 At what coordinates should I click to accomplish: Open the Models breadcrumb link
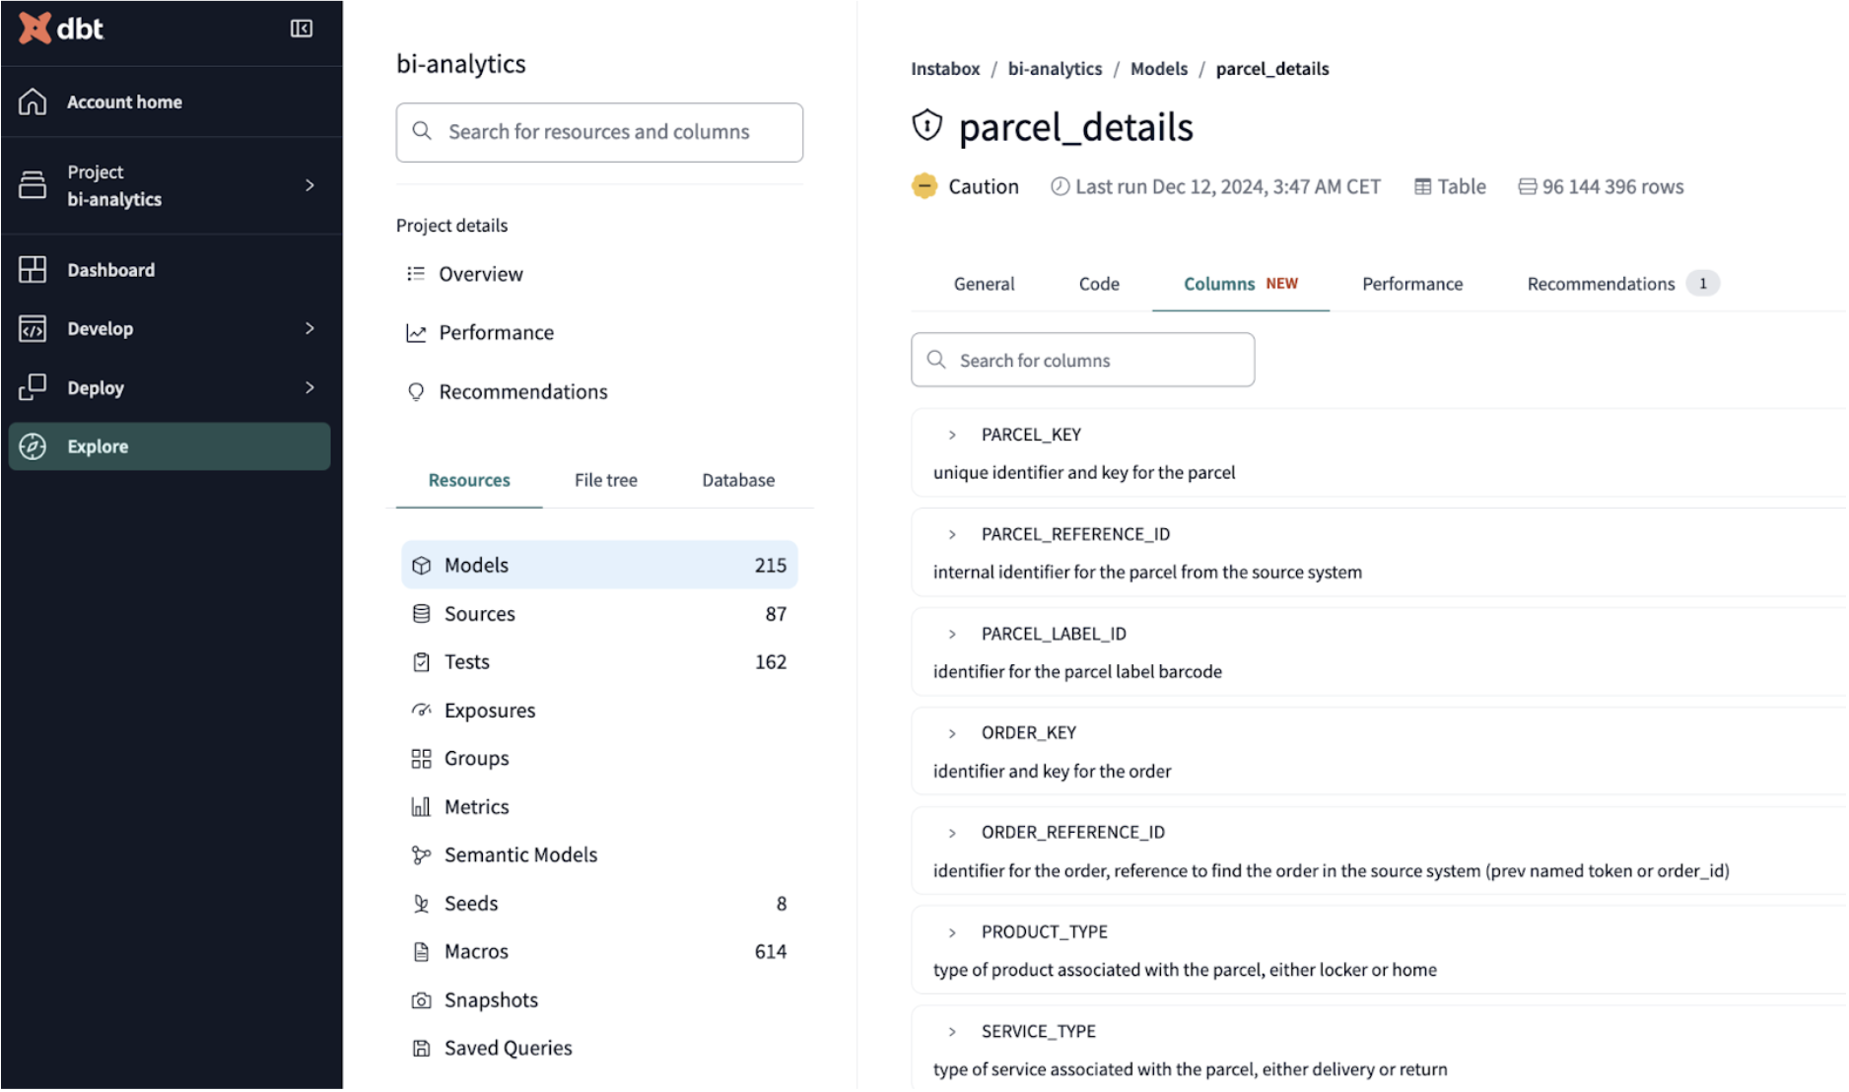click(1158, 69)
